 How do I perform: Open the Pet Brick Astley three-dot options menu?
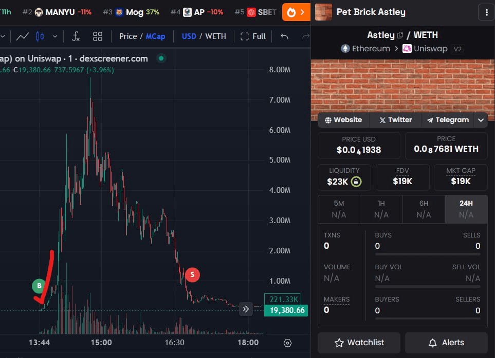(486, 12)
